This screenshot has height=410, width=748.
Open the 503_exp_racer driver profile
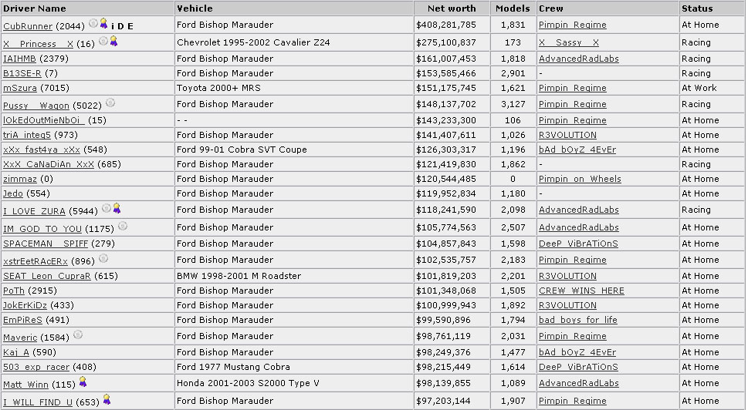click(x=36, y=367)
